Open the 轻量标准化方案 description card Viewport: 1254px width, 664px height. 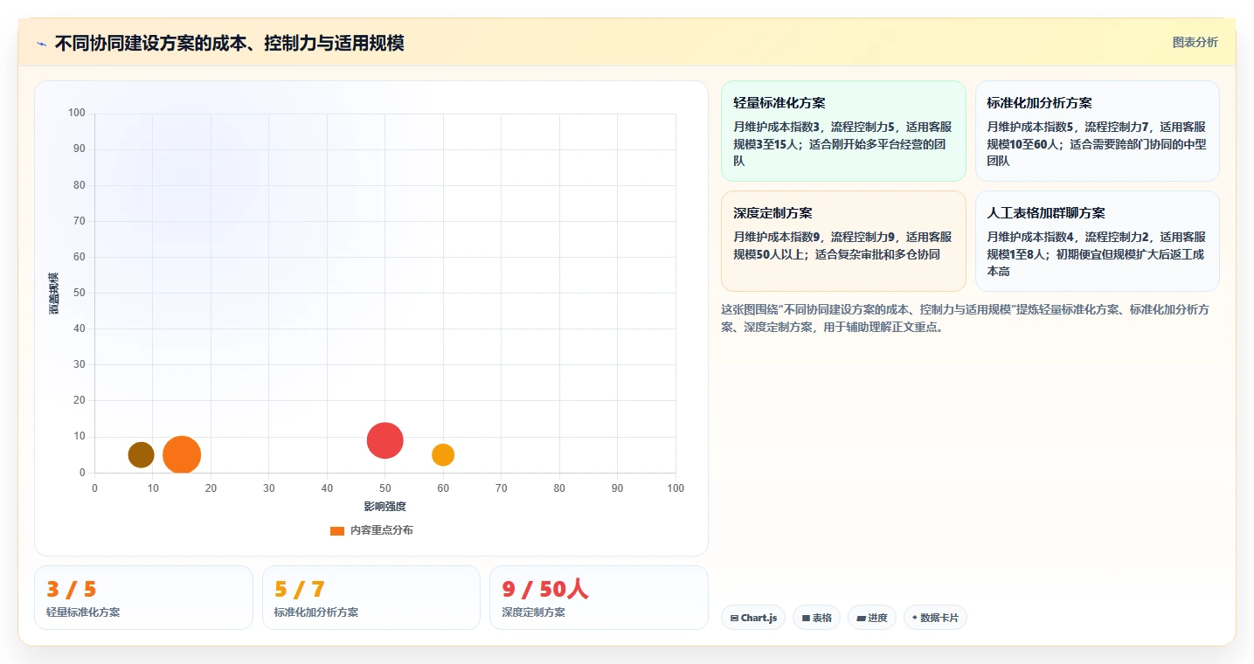[843, 131]
